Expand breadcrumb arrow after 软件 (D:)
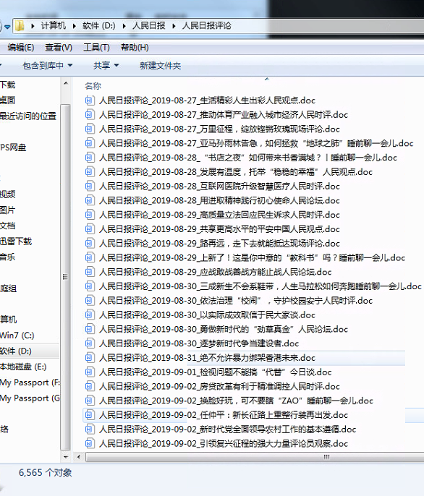 (x=124, y=26)
